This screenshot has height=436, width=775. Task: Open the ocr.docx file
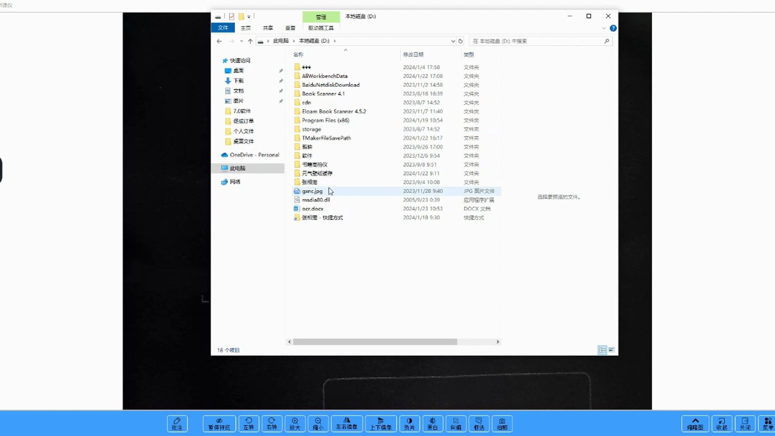click(312, 208)
